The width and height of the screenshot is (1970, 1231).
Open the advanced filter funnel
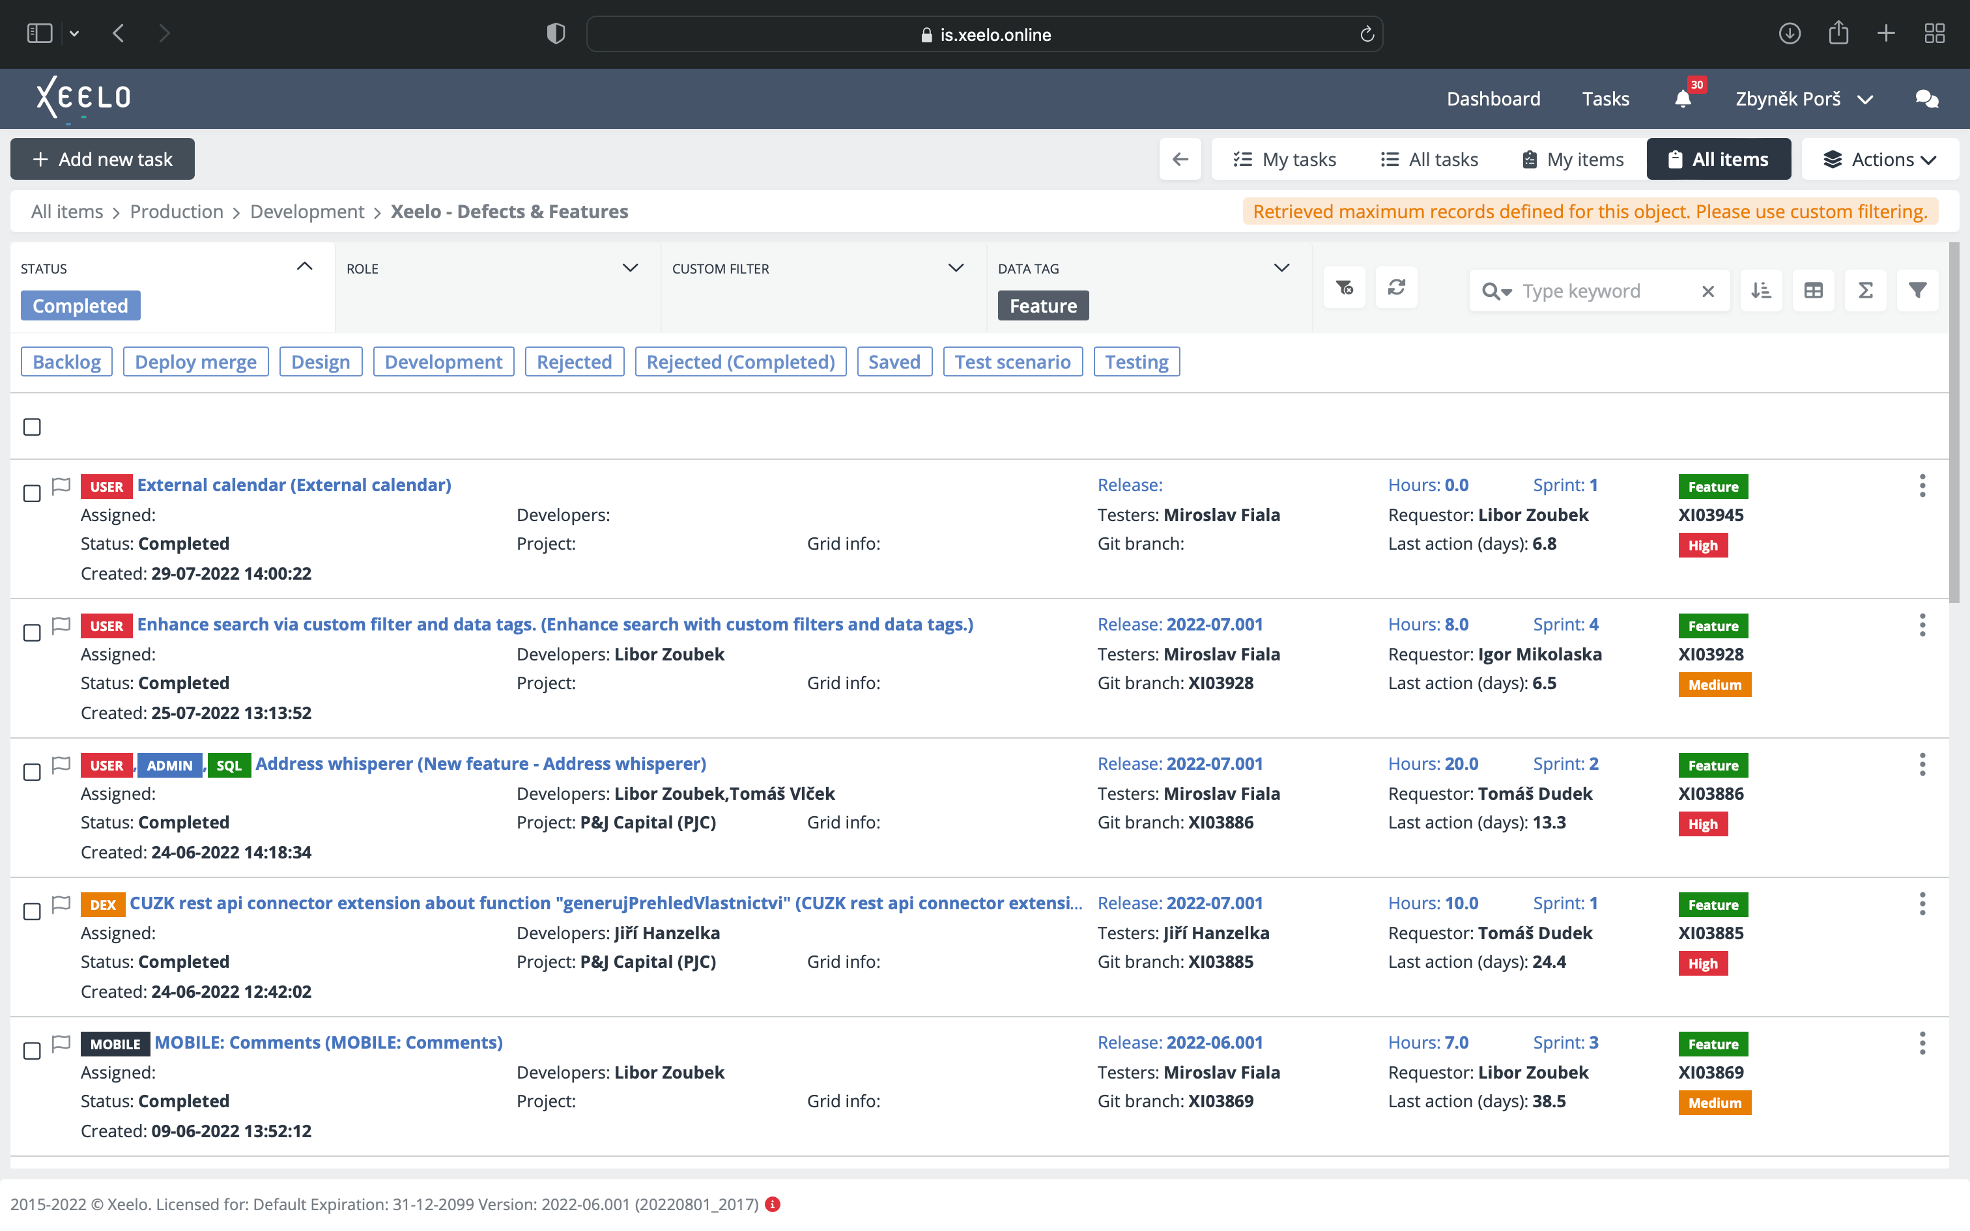pyautogui.click(x=1918, y=290)
